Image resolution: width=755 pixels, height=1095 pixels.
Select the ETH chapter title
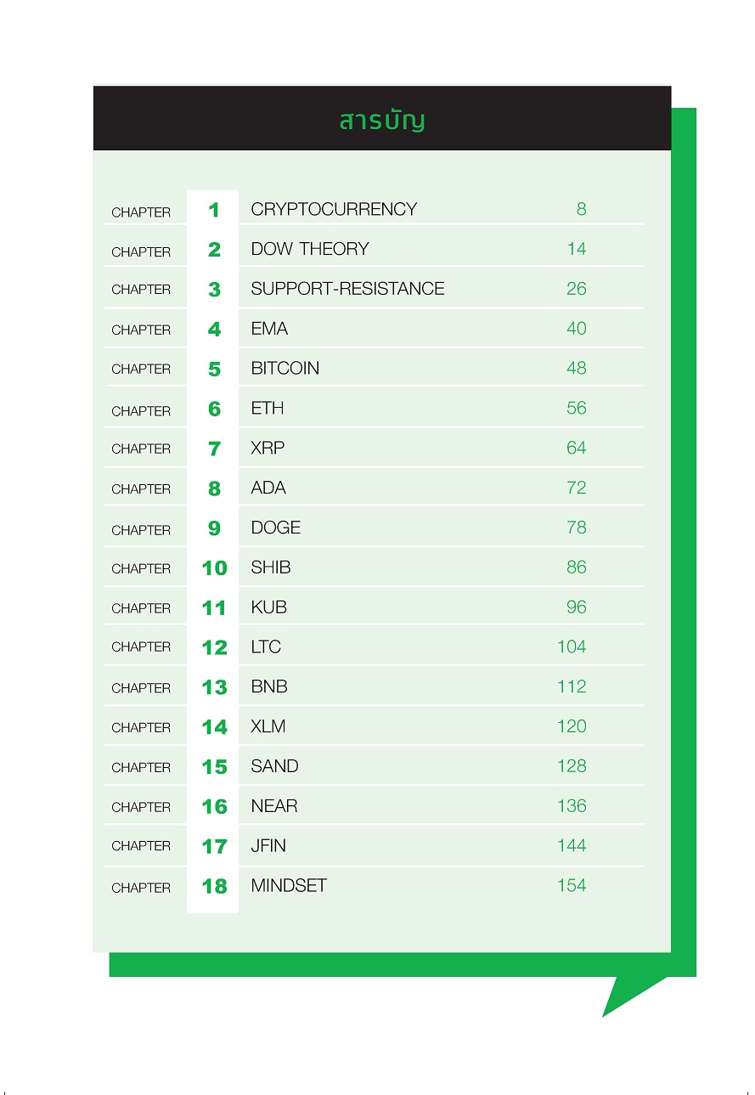click(x=268, y=409)
